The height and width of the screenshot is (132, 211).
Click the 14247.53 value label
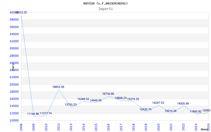[158, 103]
